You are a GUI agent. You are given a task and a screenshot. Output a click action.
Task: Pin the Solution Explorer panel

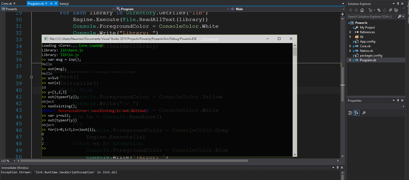point(398,4)
